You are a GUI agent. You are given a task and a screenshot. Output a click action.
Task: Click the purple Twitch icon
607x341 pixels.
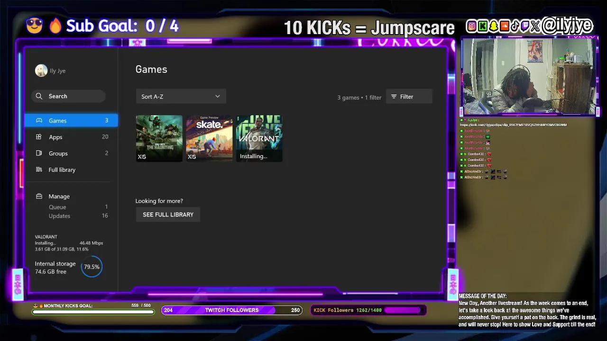pos(524,26)
